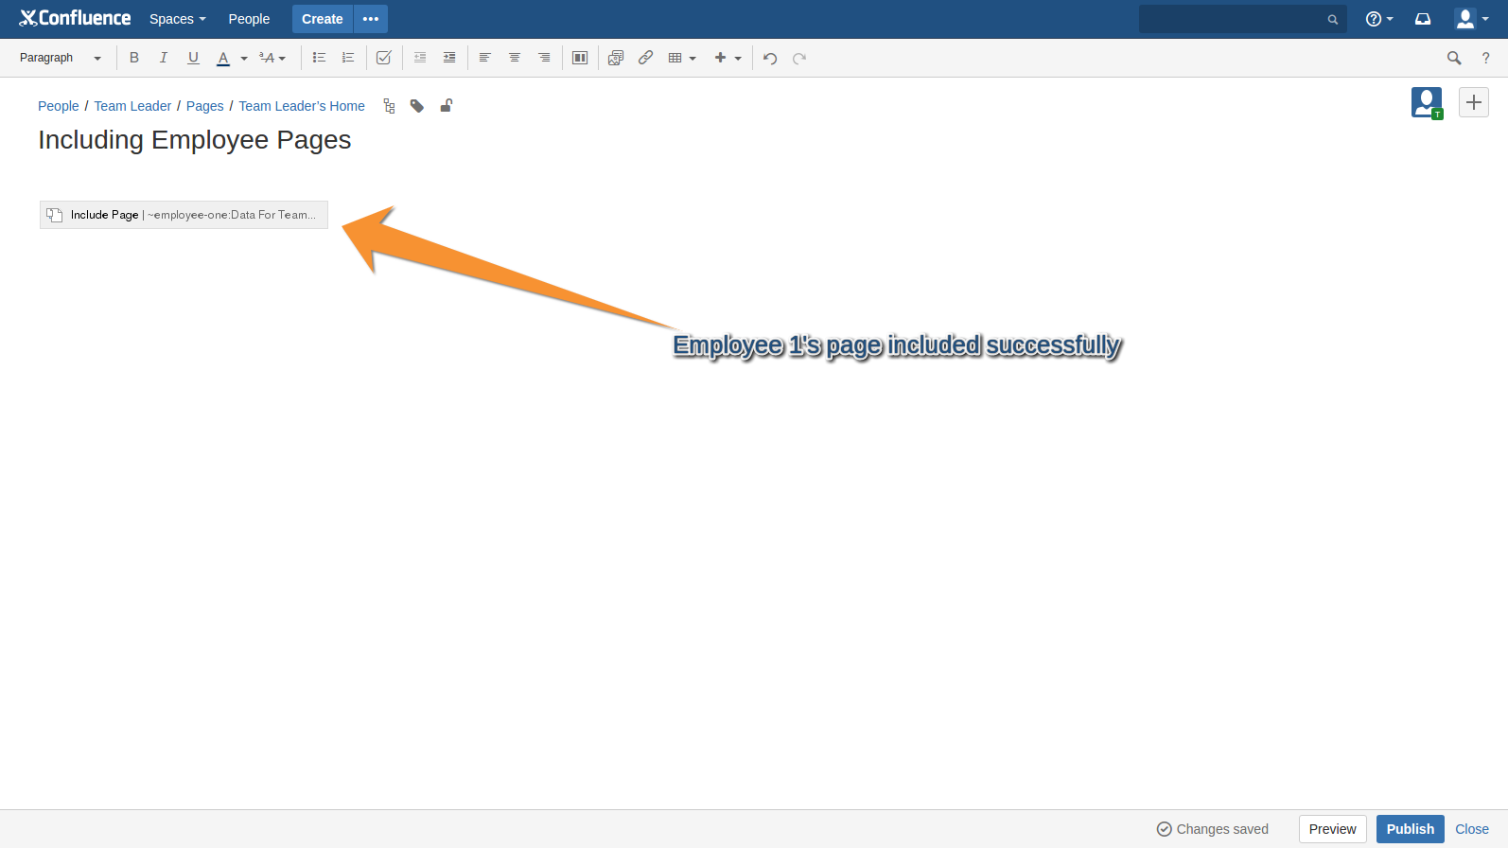Image resolution: width=1508 pixels, height=848 pixels.
Task: Open page labels via tag icon
Action: (x=417, y=106)
